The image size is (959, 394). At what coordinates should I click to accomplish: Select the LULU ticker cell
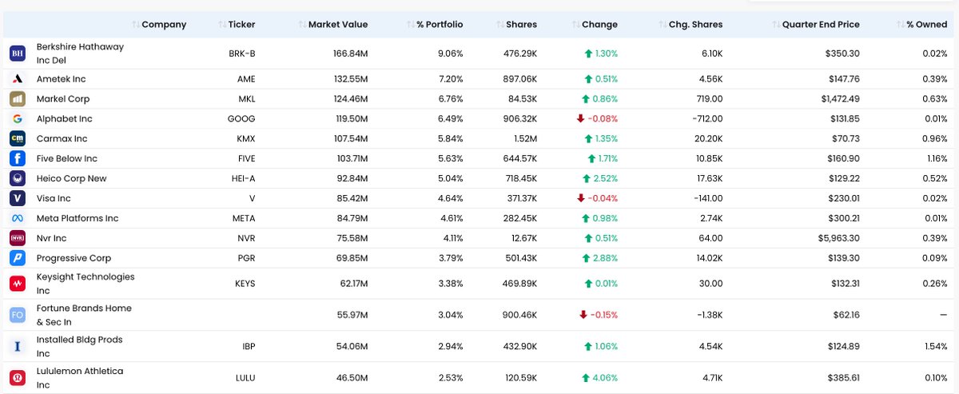[x=245, y=378]
